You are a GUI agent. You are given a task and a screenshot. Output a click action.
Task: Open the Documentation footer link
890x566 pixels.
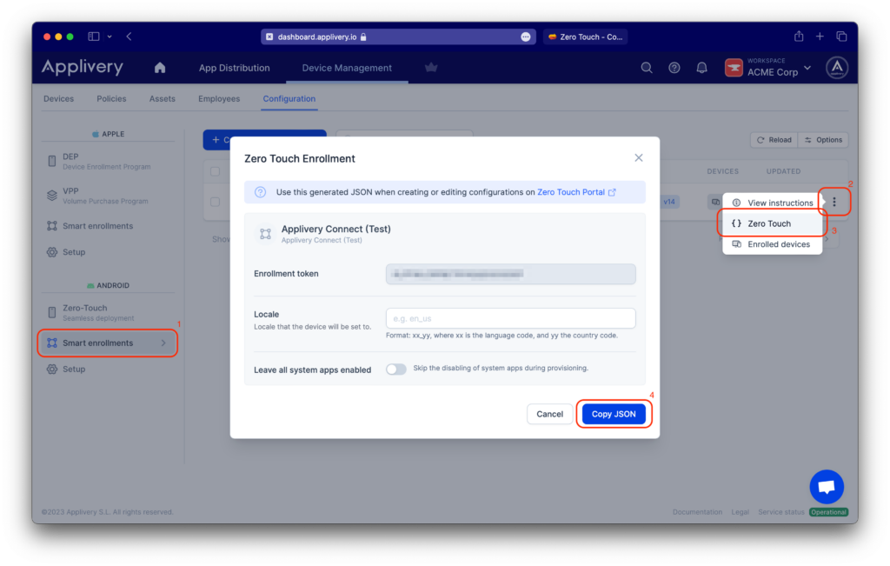coord(697,511)
